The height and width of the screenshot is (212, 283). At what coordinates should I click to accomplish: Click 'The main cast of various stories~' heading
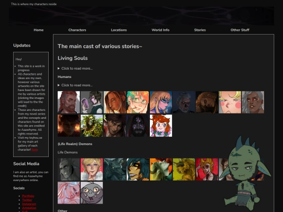(x=100, y=47)
